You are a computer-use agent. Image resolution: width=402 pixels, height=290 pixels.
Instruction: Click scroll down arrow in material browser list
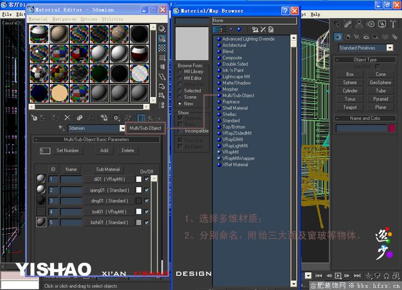(293, 283)
